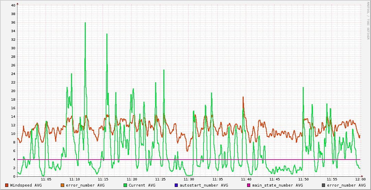The image size is (371, 190).
Task: Click the tallest green Current peak near 36
Action: coord(85,23)
